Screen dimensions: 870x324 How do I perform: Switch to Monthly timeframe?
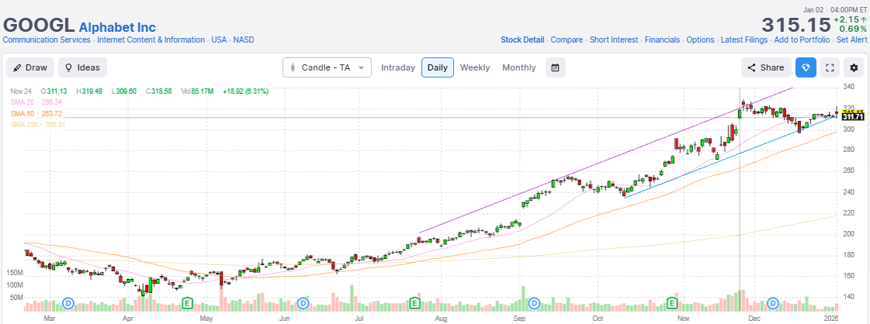coord(518,67)
